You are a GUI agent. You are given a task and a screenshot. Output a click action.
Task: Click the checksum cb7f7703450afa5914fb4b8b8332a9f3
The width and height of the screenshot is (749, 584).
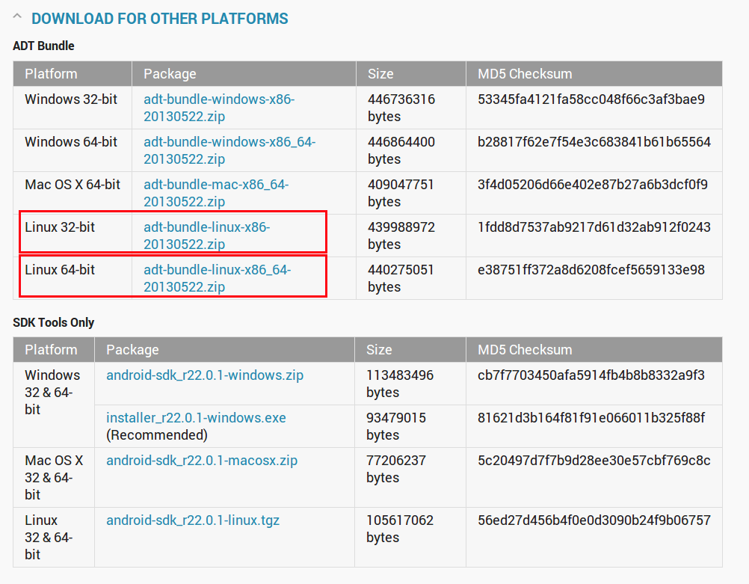click(x=591, y=375)
